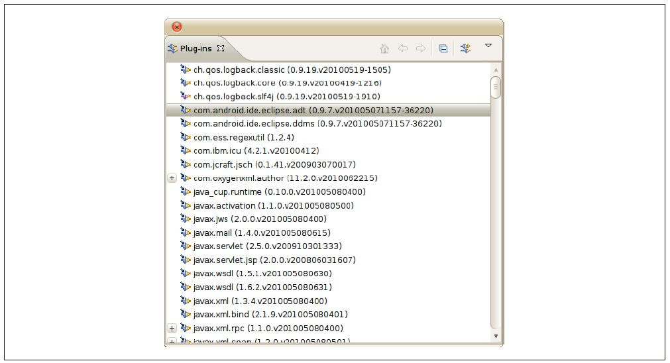Select javax.mail plug-in row
The height and width of the screenshot is (363, 670).
(x=328, y=233)
